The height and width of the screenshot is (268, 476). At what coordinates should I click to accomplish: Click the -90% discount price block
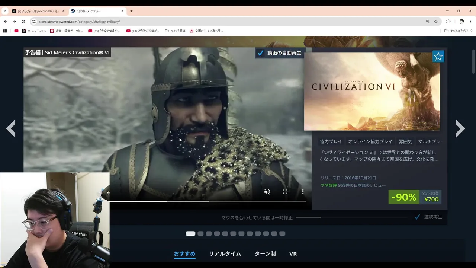403,197
